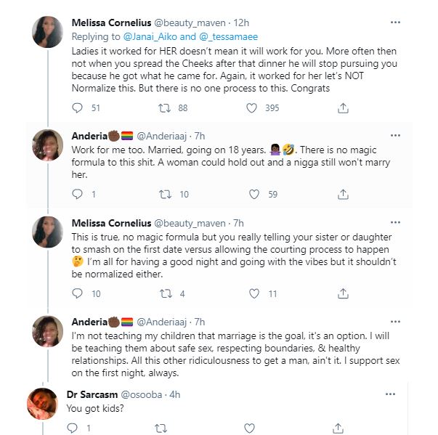This screenshot has height=435, width=438.
Task: Reply to Melissa Cornelius's first tweet
Action: 78,108
